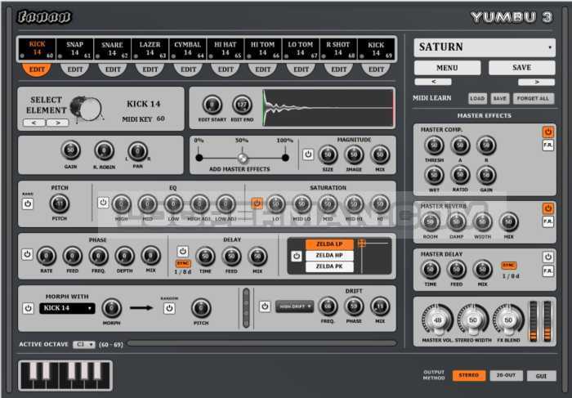Click the Magnitude Size knob
This screenshot has height=398, width=572.
tap(328, 154)
